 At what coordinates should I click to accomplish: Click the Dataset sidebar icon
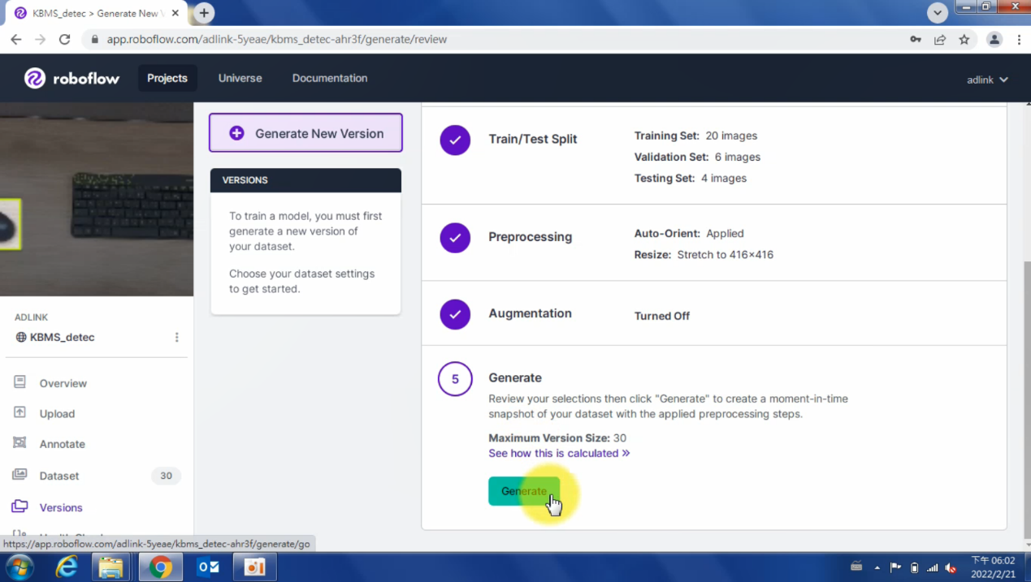click(x=20, y=475)
